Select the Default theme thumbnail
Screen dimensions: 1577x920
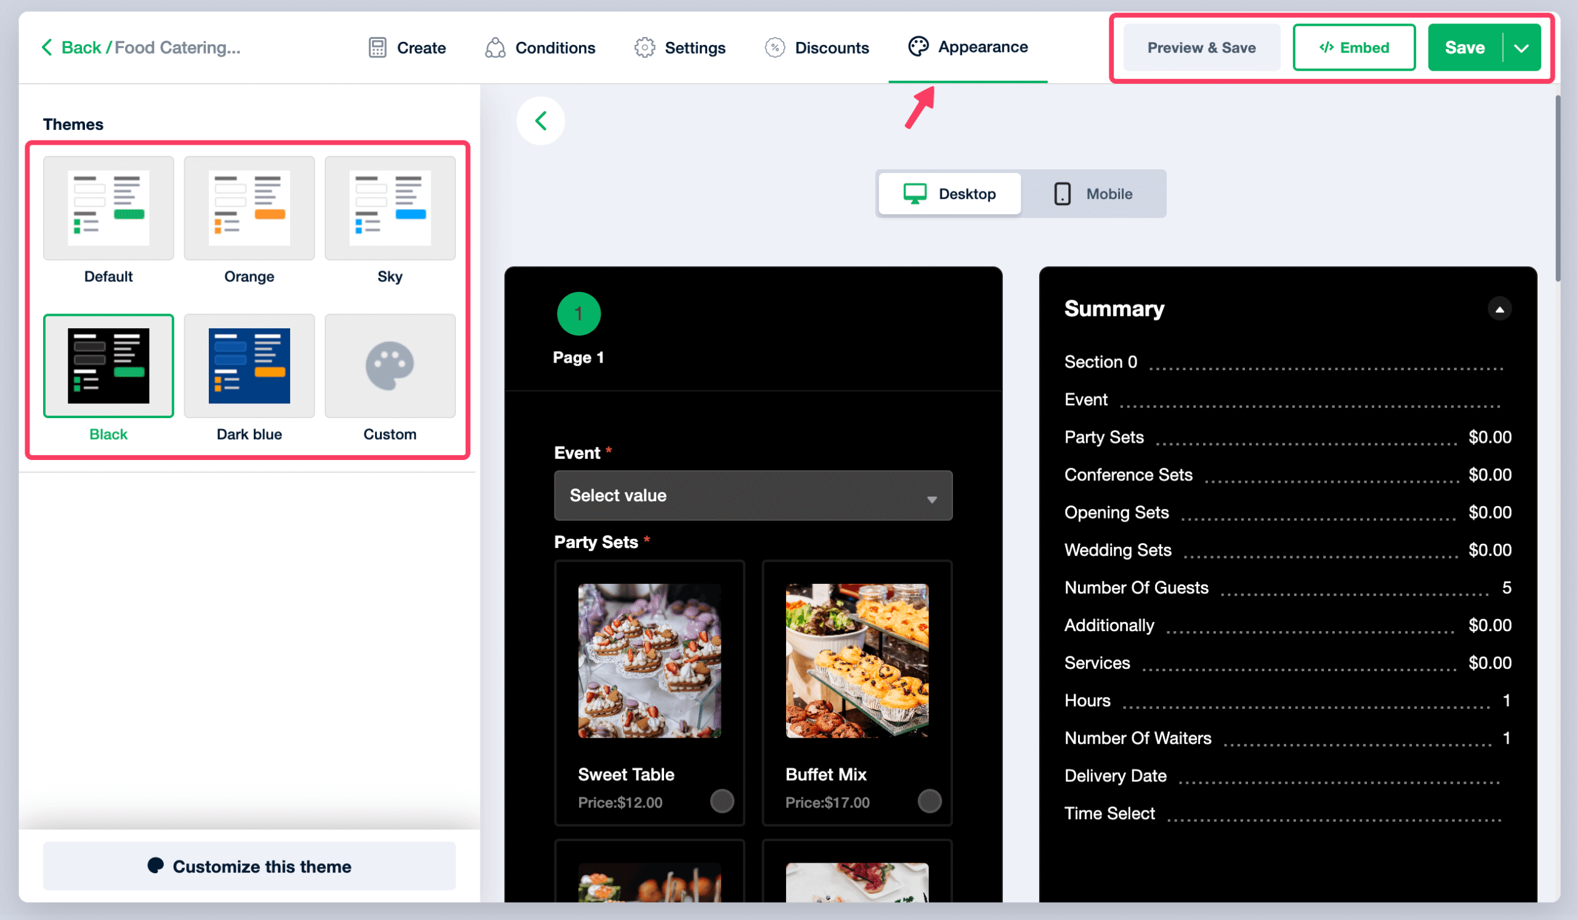coord(108,208)
